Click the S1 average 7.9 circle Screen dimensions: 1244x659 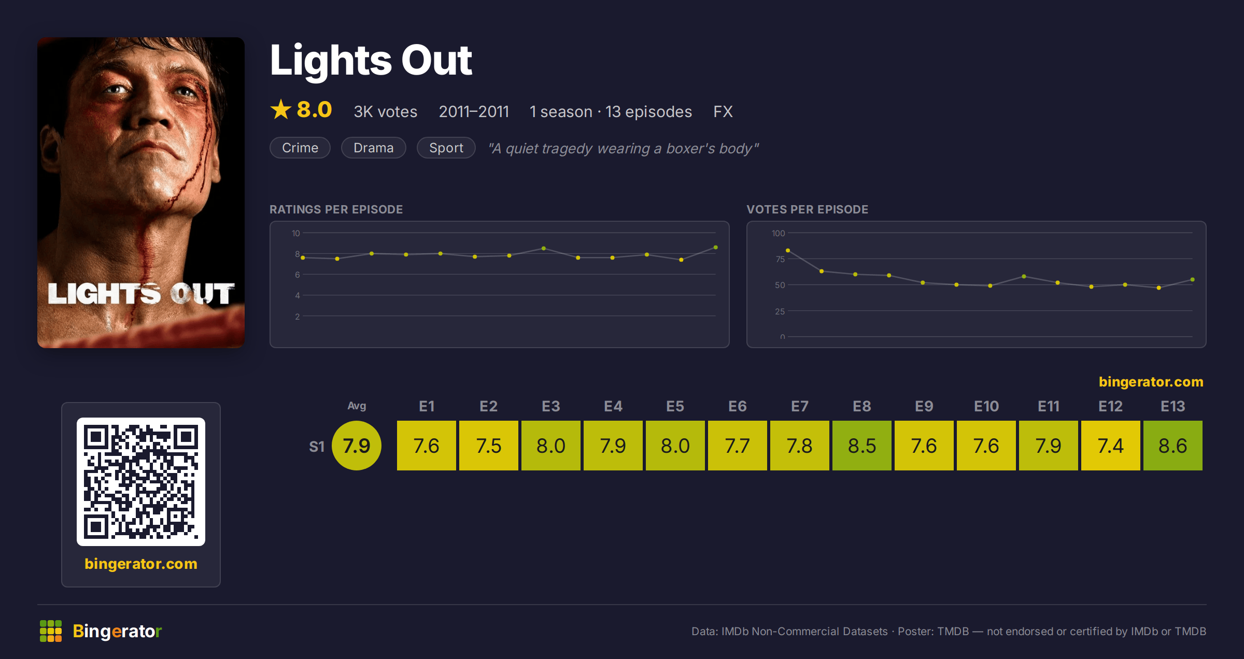click(x=357, y=446)
